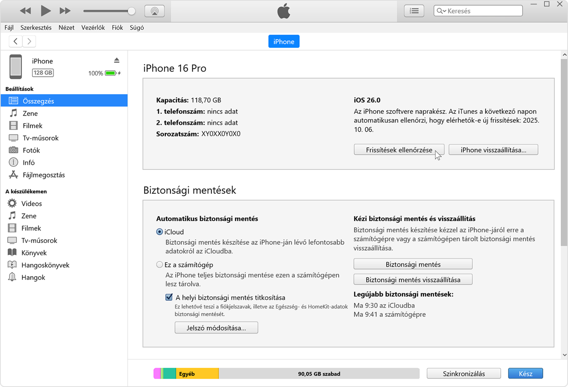Navigate forward with the right chevron
The width and height of the screenshot is (568, 387).
tap(29, 41)
